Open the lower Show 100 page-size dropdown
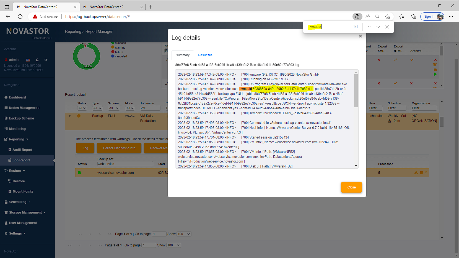 click(x=174, y=245)
